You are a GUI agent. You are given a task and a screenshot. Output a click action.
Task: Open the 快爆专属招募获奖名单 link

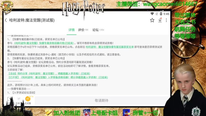109,47
